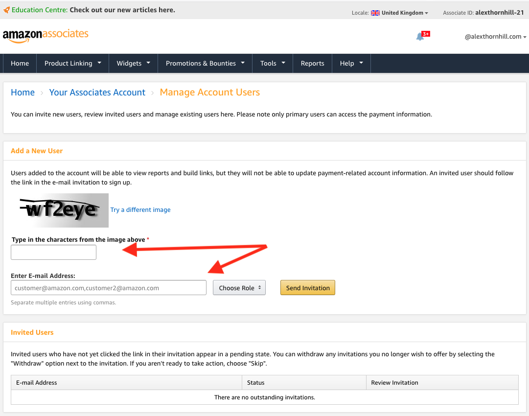Open the Reports menu item
Image resolution: width=529 pixels, height=416 pixels.
[312, 63]
